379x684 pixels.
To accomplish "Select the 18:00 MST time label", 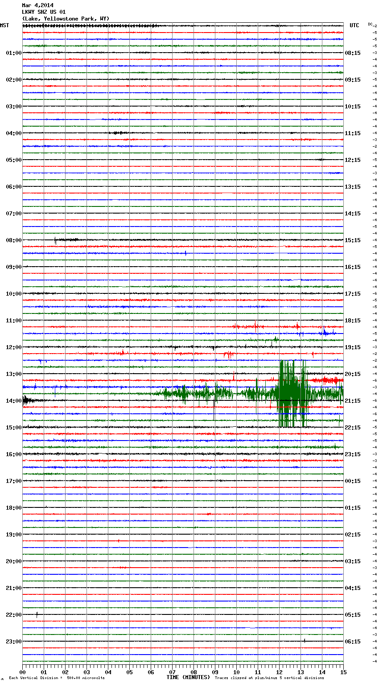I will click(x=13, y=508).
